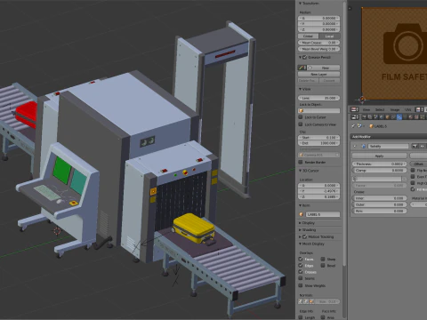Click invert vertex group arrows button
Viewport: 427px width, 320px height.
point(404,179)
